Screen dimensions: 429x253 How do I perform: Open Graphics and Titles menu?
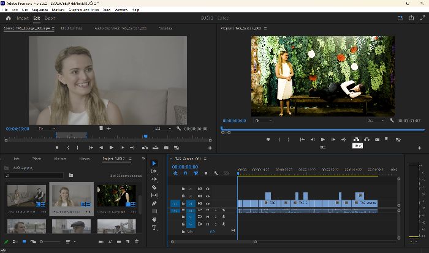click(83, 10)
